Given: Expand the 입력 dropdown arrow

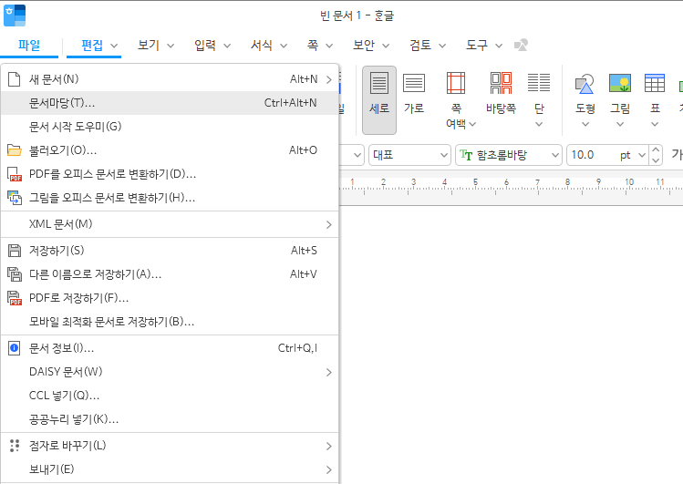Looking at the screenshot, I should coord(227,46).
